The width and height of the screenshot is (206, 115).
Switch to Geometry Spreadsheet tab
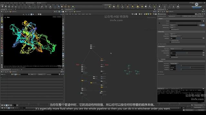click(x=5, y=70)
